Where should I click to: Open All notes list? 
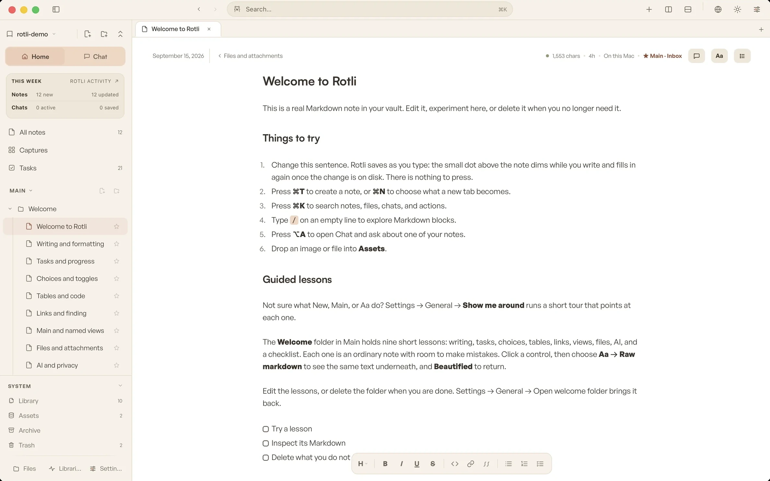(65, 132)
